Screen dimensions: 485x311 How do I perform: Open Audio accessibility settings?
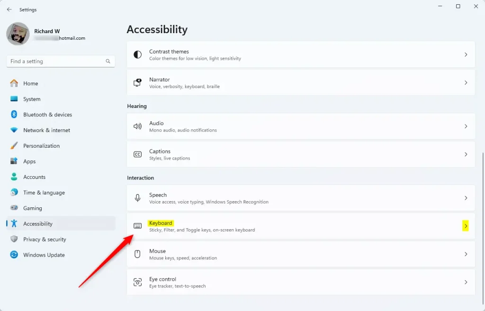tap(301, 126)
